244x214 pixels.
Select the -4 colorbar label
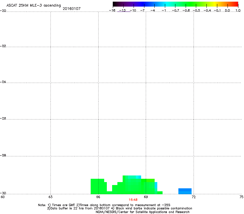click(x=153, y=11)
